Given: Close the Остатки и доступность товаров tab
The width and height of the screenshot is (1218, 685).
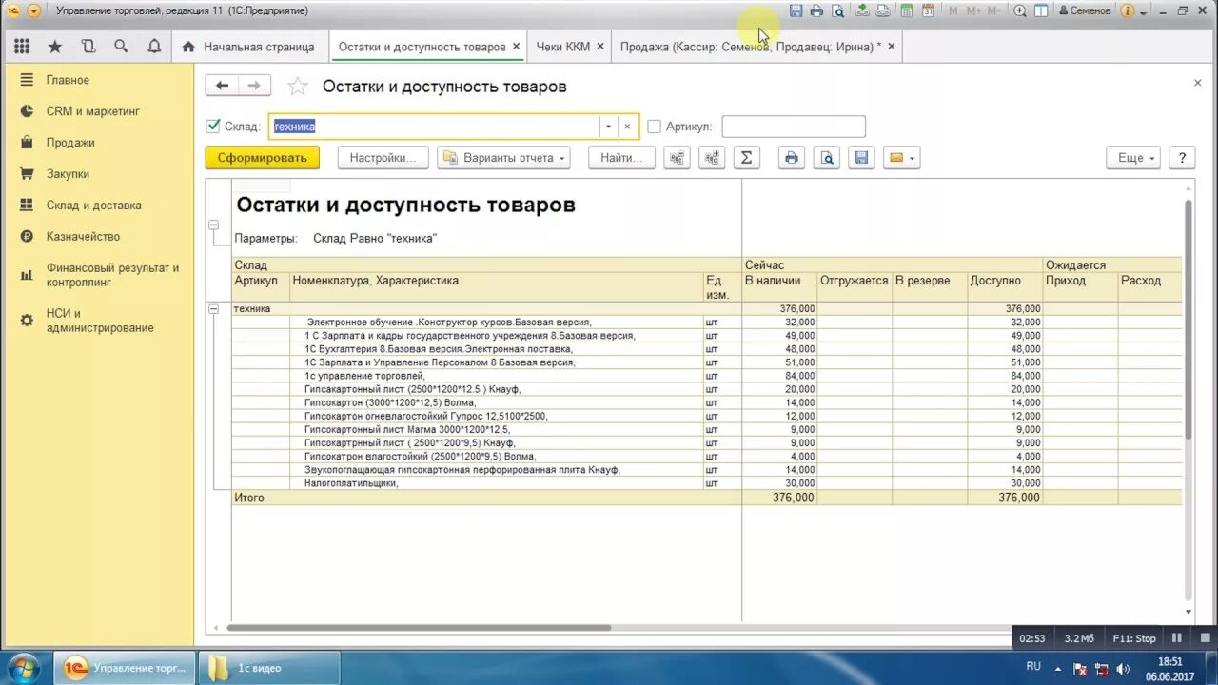Looking at the screenshot, I should (x=516, y=46).
